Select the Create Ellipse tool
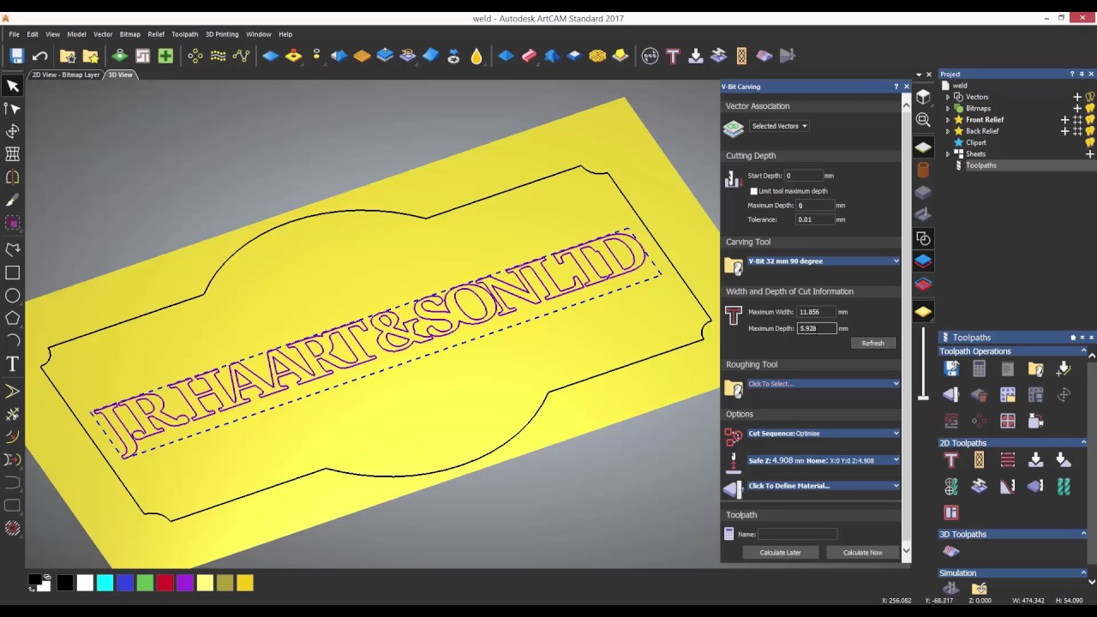The height and width of the screenshot is (617, 1097). pos(13,296)
